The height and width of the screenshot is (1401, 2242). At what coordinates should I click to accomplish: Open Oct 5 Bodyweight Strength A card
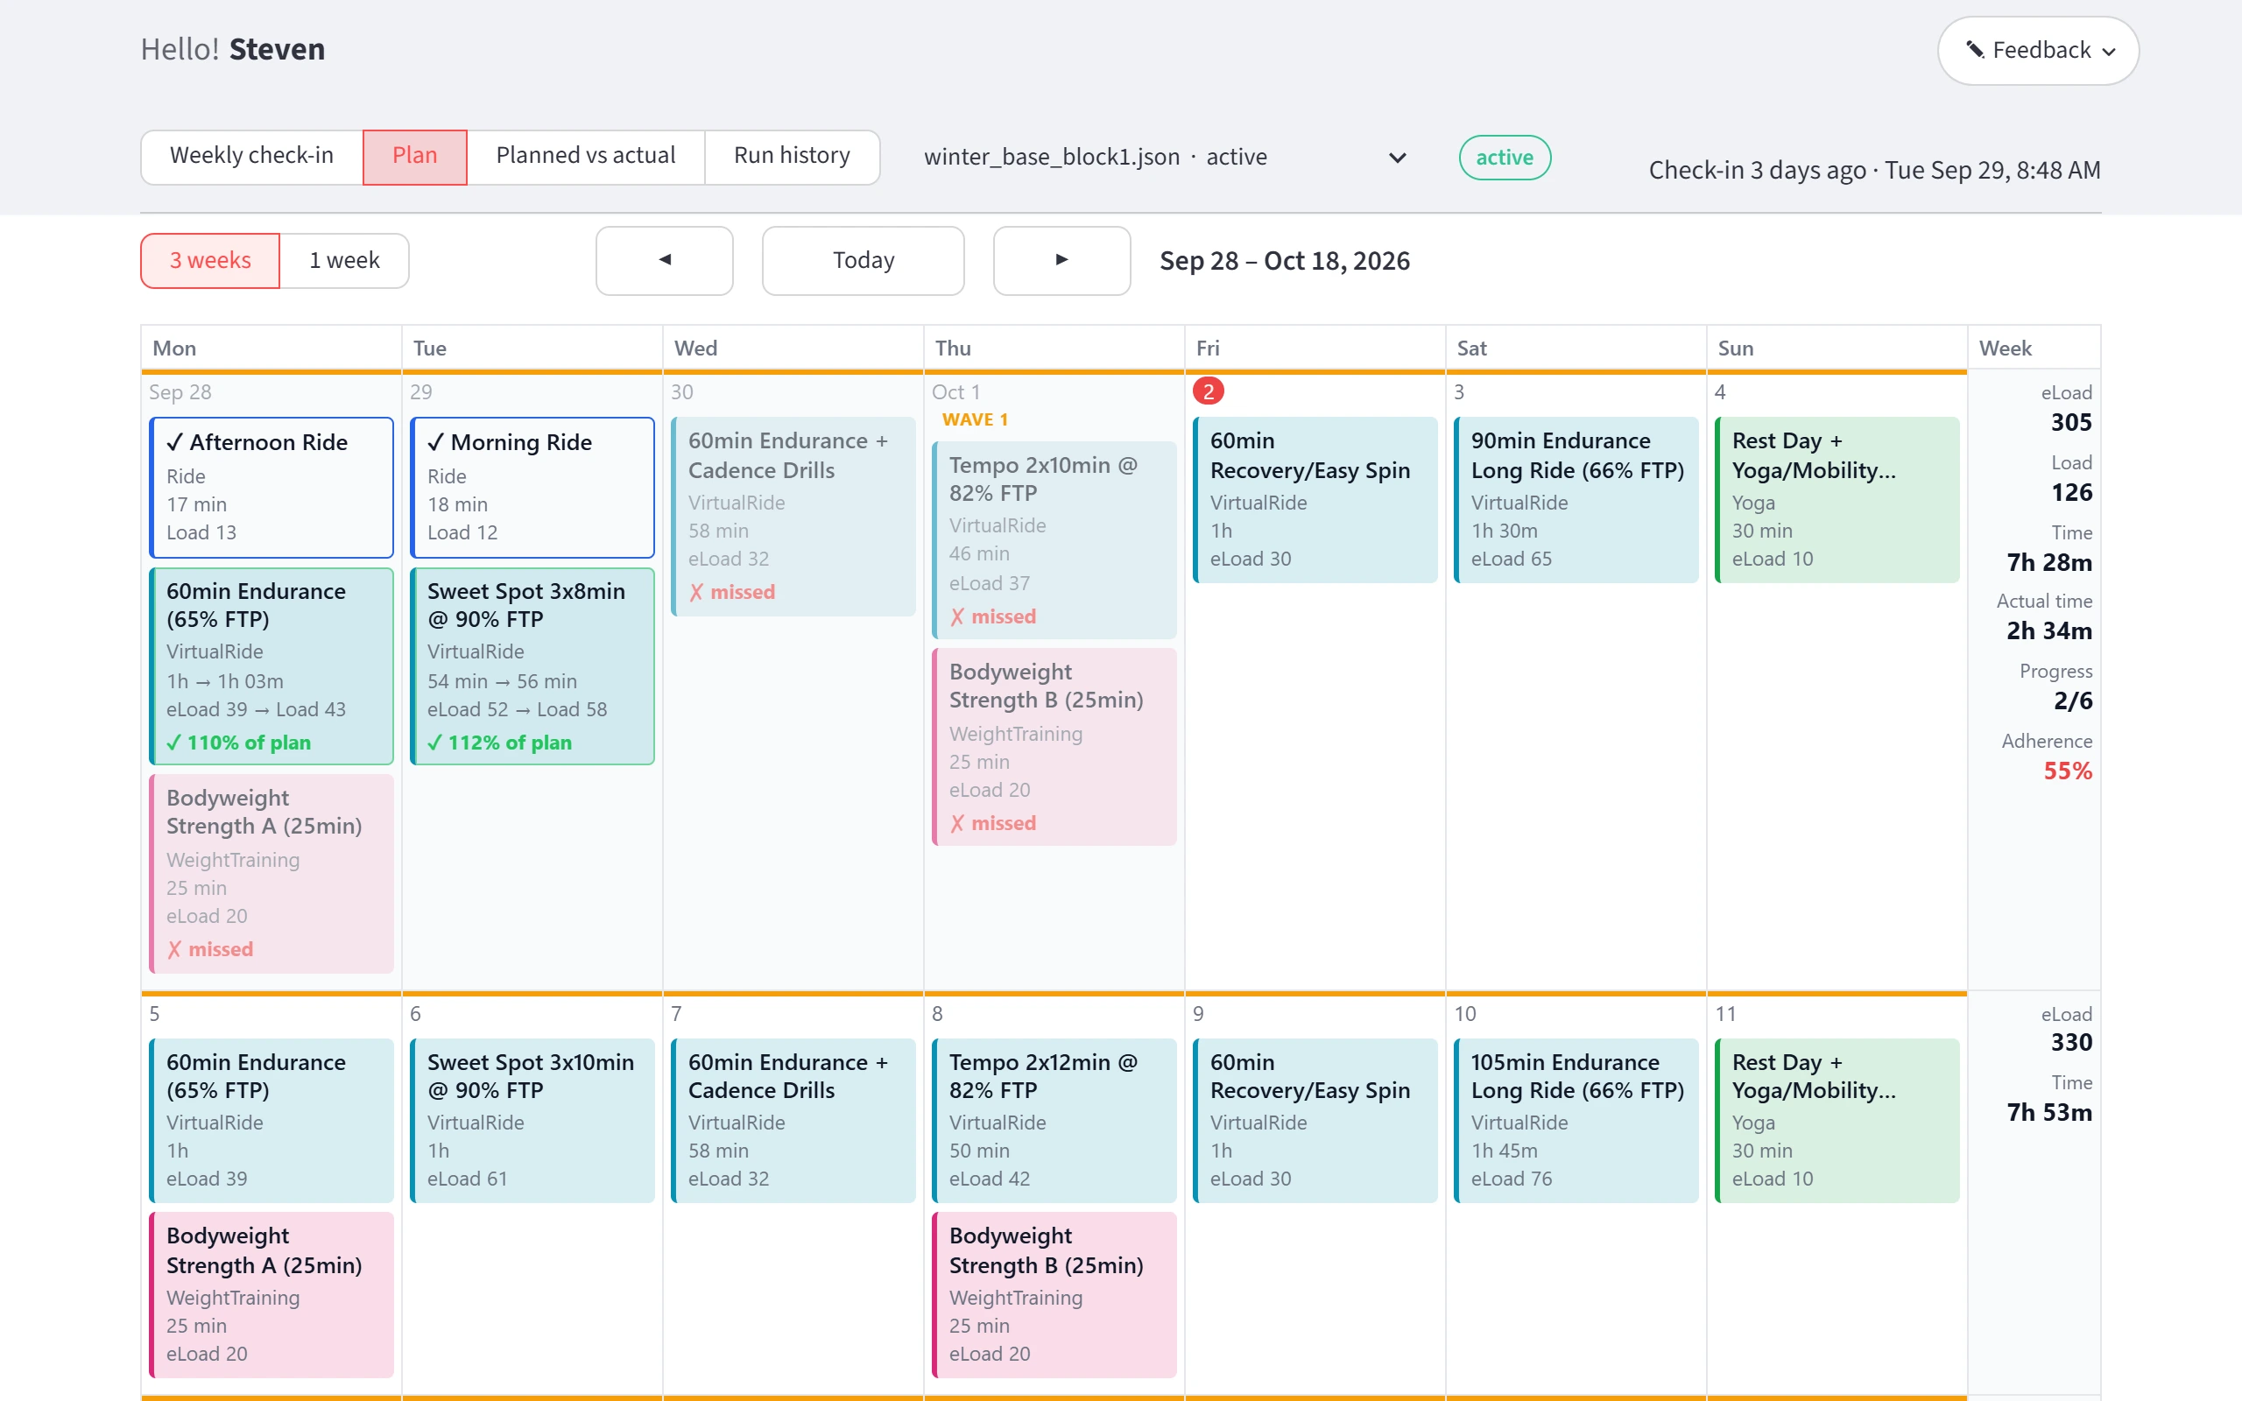pyautogui.click(x=271, y=1294)
